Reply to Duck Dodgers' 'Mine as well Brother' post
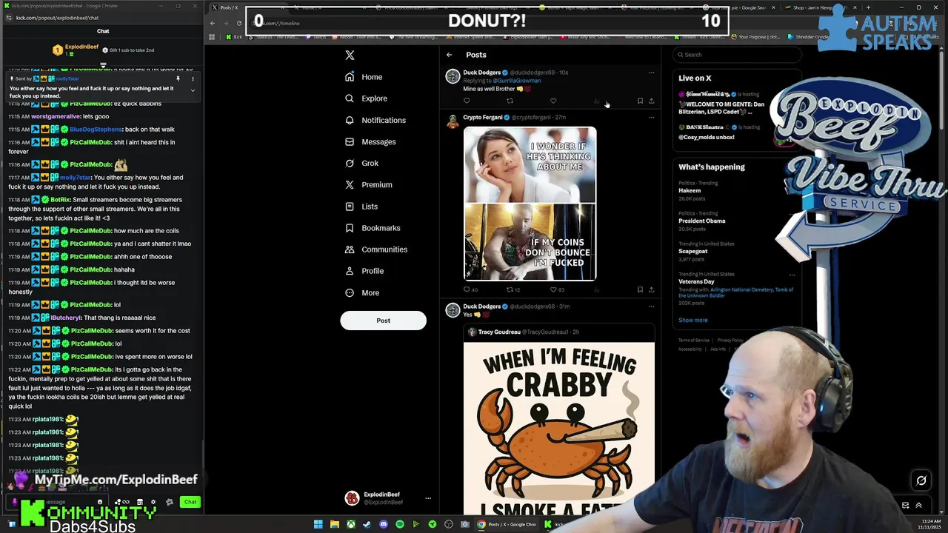 467,101
